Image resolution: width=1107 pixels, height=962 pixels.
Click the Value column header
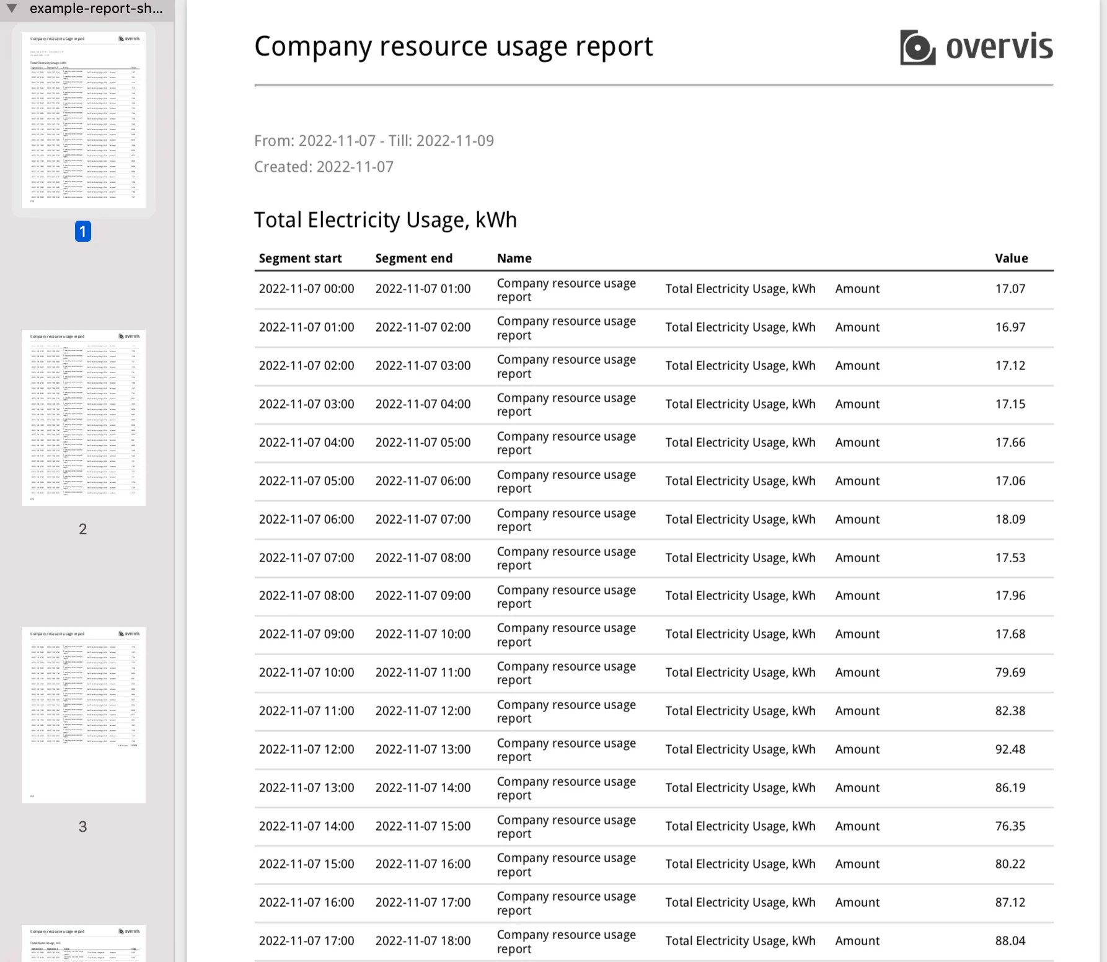pyautogui.click(x=1012, y=258)
